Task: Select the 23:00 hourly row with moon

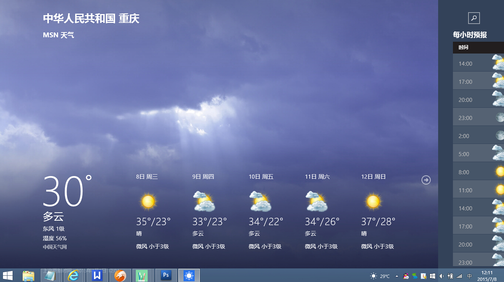Action: pos(478,118)
